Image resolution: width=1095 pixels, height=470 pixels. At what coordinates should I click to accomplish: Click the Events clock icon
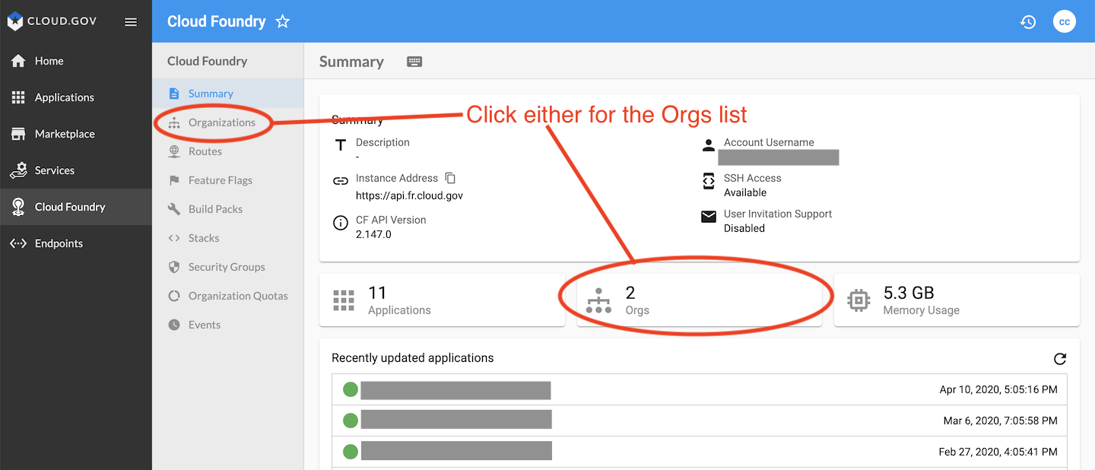(x=174, y=325)
